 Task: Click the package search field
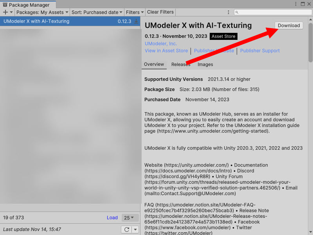(x=273, y=12)
